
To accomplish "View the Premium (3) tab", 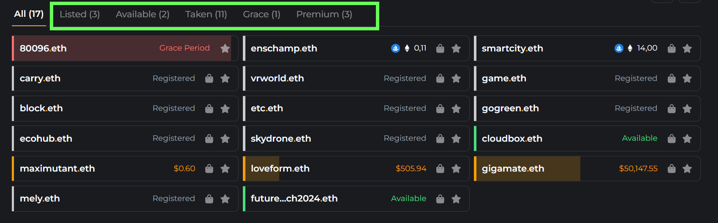I will point(324,14).
